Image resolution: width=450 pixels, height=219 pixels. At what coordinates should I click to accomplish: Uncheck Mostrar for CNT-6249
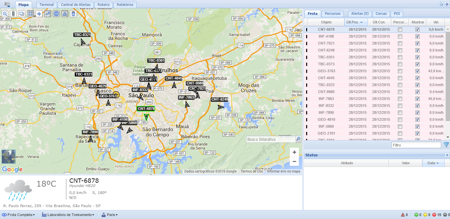click(x=417, y=50)
